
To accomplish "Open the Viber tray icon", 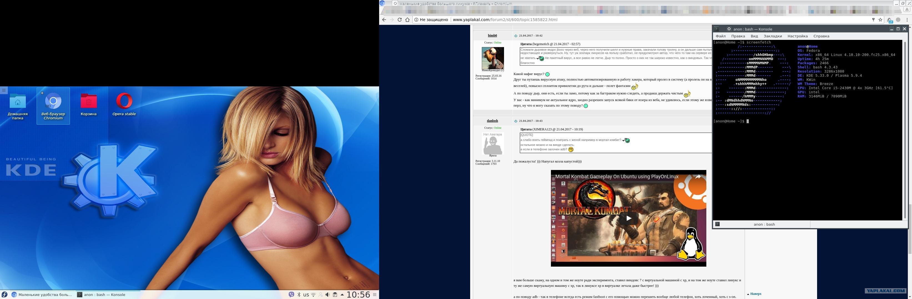I will [291, 294].
